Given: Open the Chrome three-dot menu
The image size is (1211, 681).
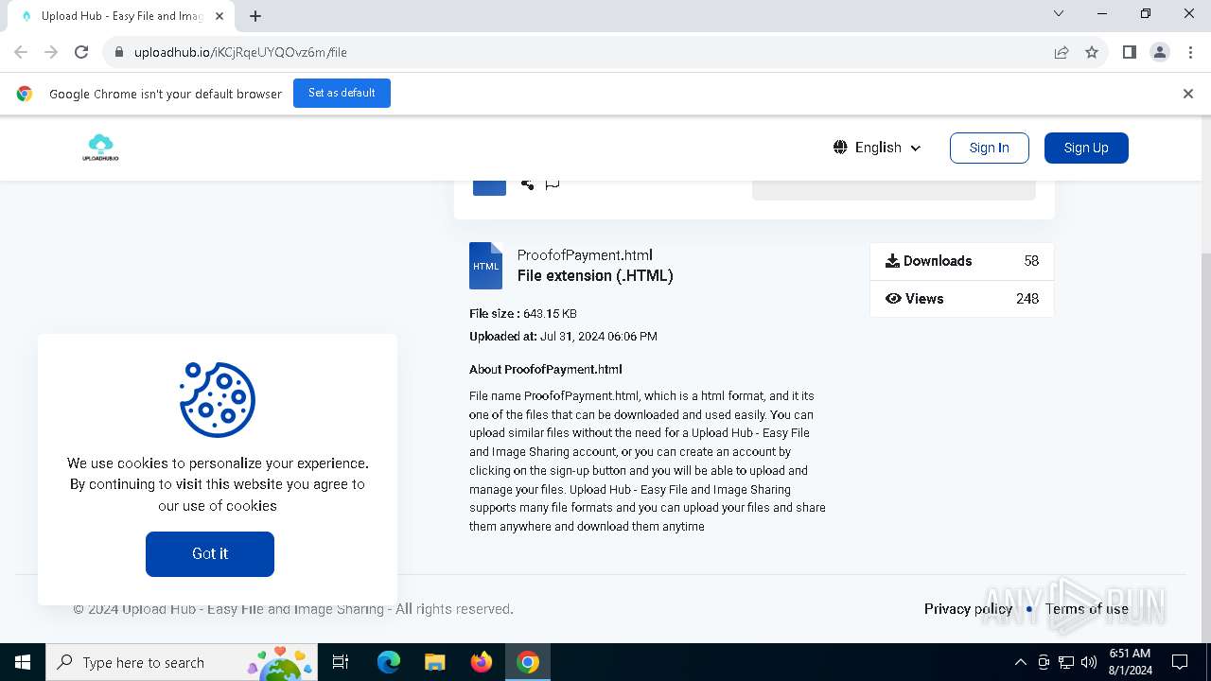Looking at the screenshot, I should pos(1190,52).
